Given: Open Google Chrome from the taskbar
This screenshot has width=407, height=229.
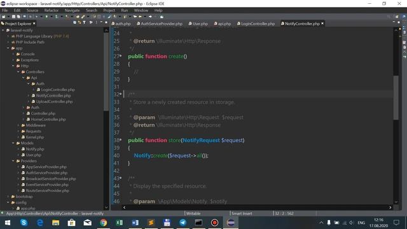Looking at the screenshot, I should click(103, 223).
